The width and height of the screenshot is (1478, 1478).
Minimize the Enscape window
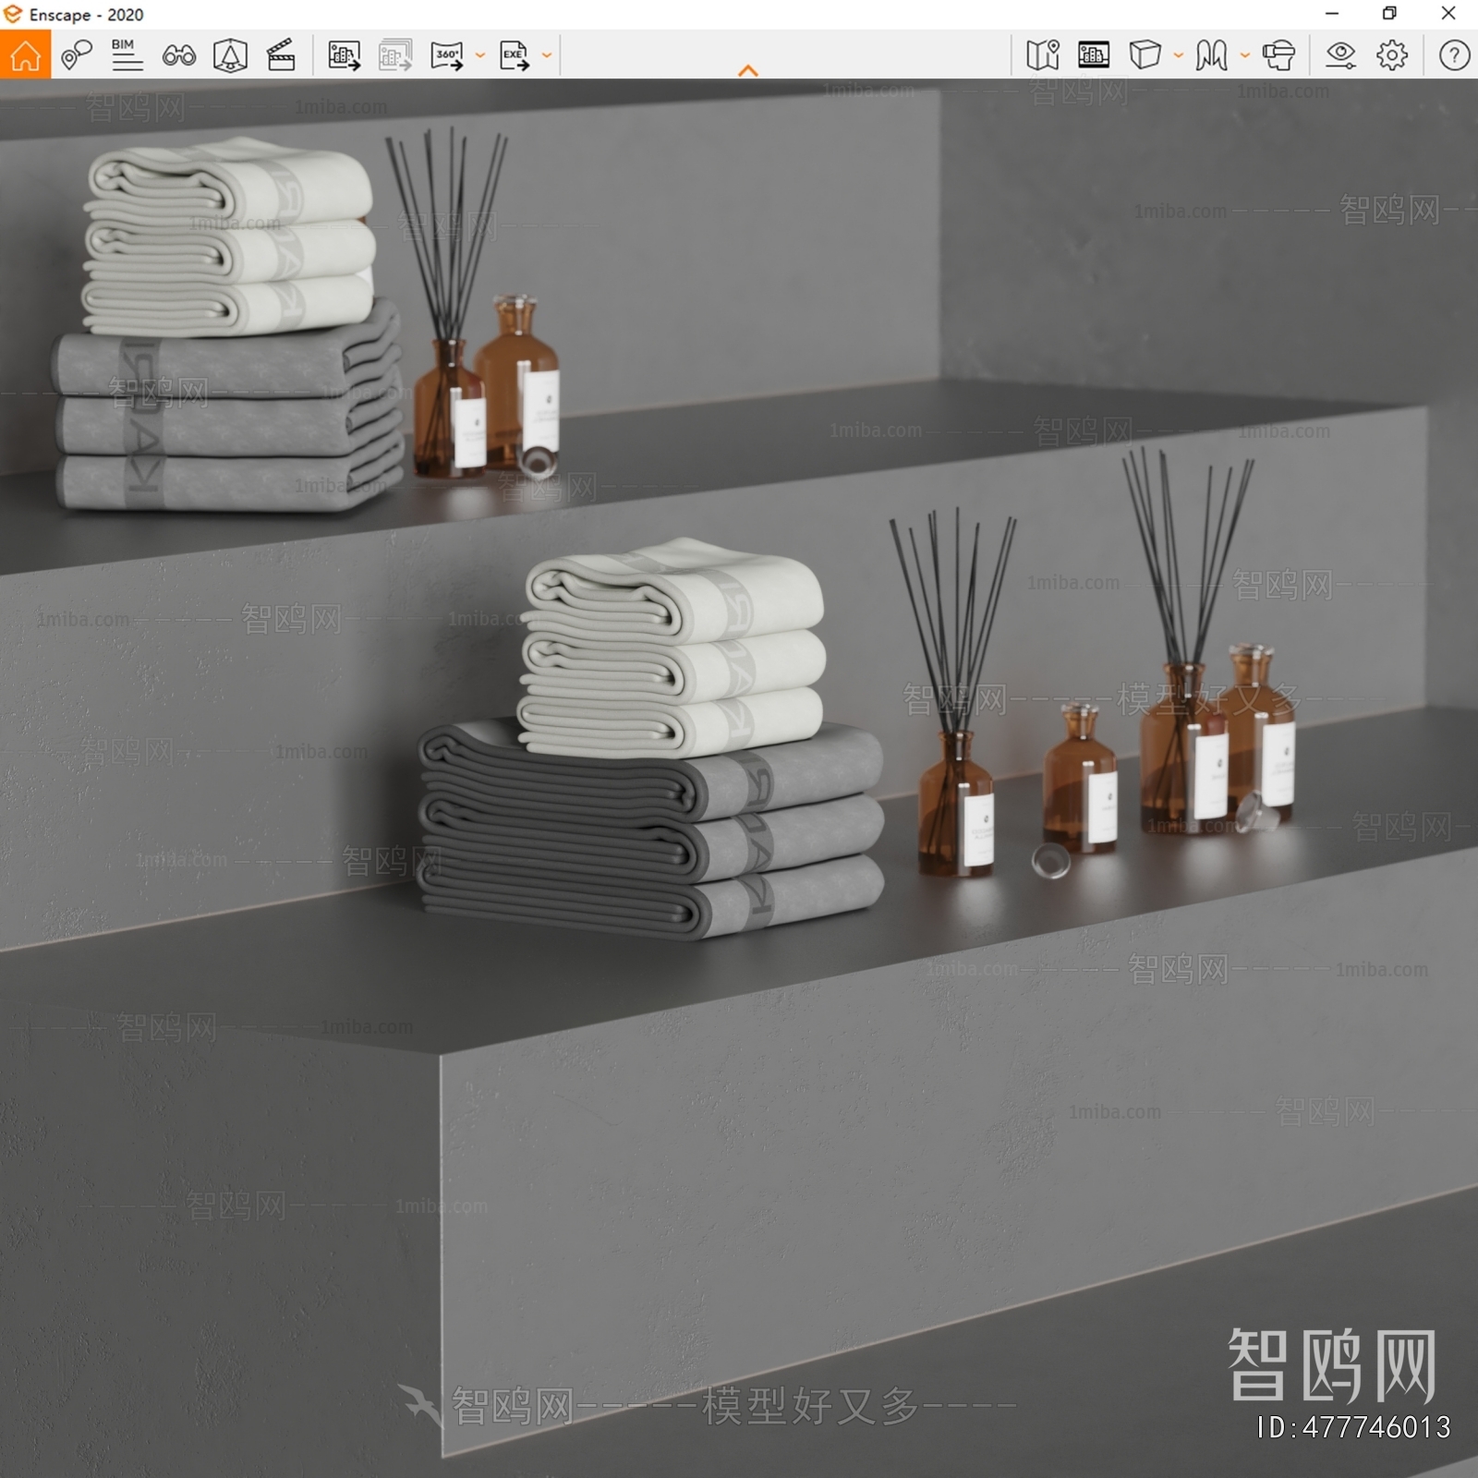click(x=1331, y=13)
